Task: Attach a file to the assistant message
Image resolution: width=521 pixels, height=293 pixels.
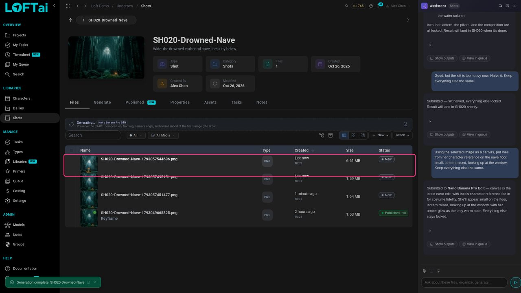Action: tap(424, 271)
